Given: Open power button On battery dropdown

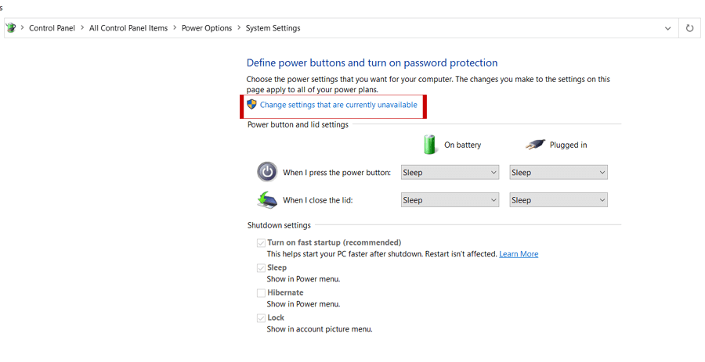Looking at the screenshot, I should 450,172.
